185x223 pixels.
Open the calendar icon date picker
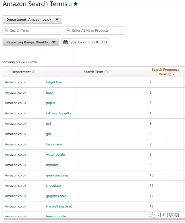[x=65, y=42]
